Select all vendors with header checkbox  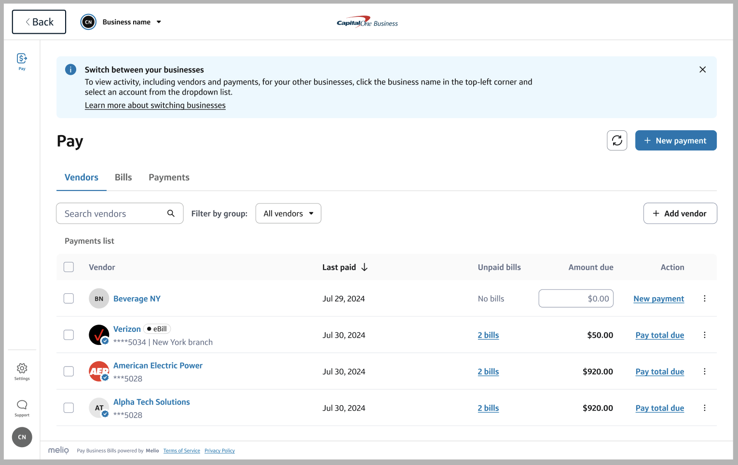click(69, 267)
